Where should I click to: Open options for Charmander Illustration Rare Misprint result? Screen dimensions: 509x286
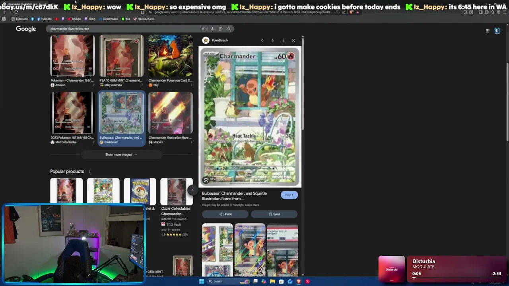[x=191, y=142]
